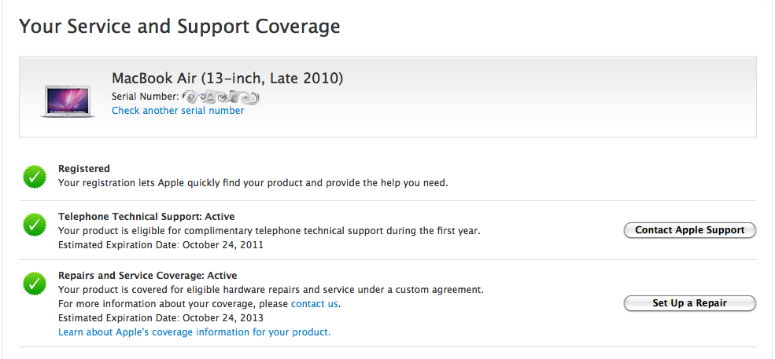Image resolution: width=775 pixels, height=359 pixels.
Task: Open the Check another serial number link
Action: (178, 111)
